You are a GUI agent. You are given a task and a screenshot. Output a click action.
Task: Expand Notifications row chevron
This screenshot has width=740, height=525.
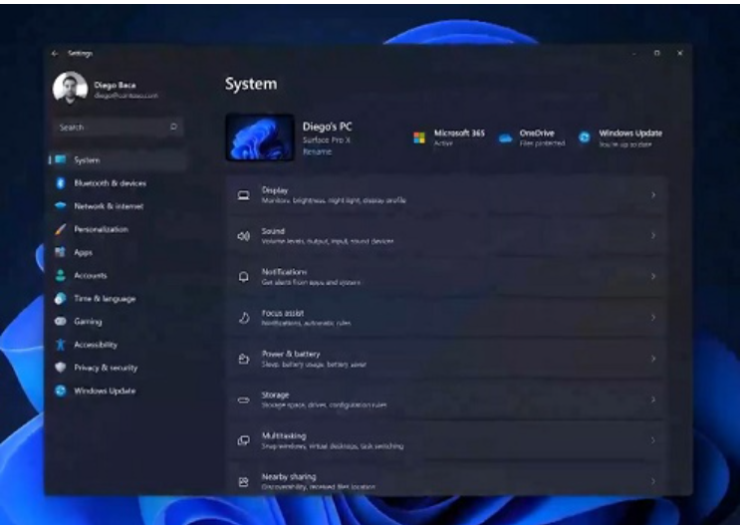pyautogui.click(x=653, y=276)
